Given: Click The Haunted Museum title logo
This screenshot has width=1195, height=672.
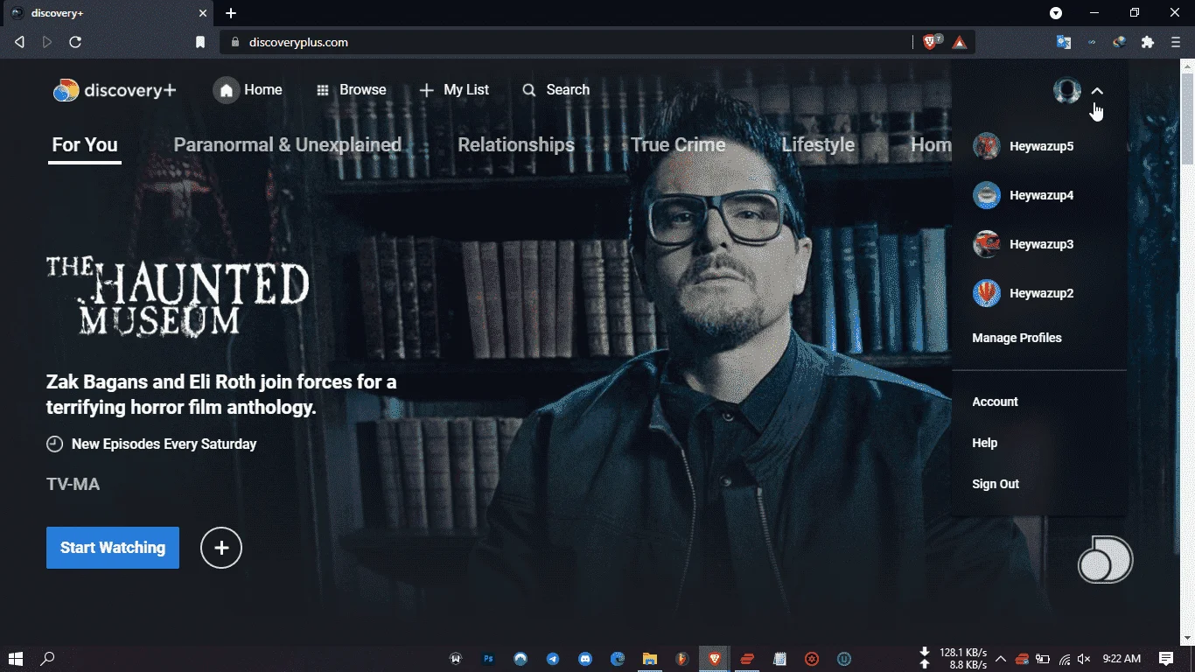Looking at the screenshot, I should (x=178, y=296).
